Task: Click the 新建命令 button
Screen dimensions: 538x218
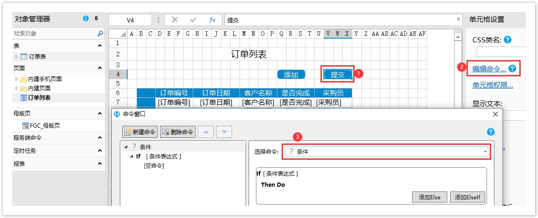Action: coord(140,132)
